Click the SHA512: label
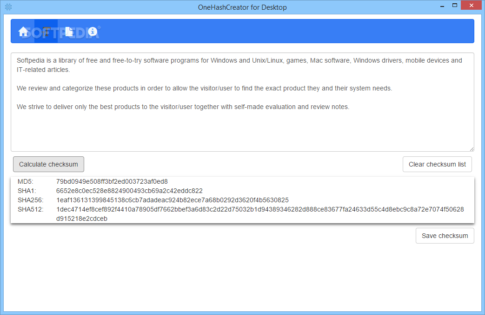485x315 pixels. click(x=31, y=209)
